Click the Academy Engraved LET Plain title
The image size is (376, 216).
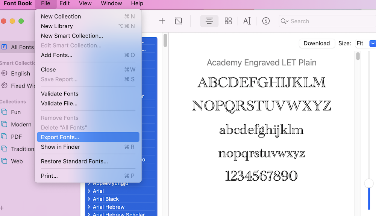tap(262, 62)
